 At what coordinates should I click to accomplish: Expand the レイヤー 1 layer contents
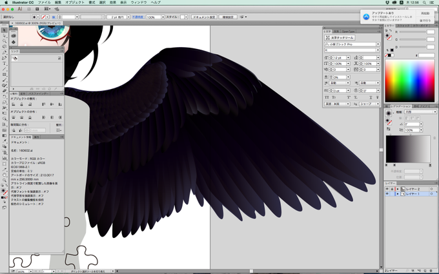[x=398, y=194]
